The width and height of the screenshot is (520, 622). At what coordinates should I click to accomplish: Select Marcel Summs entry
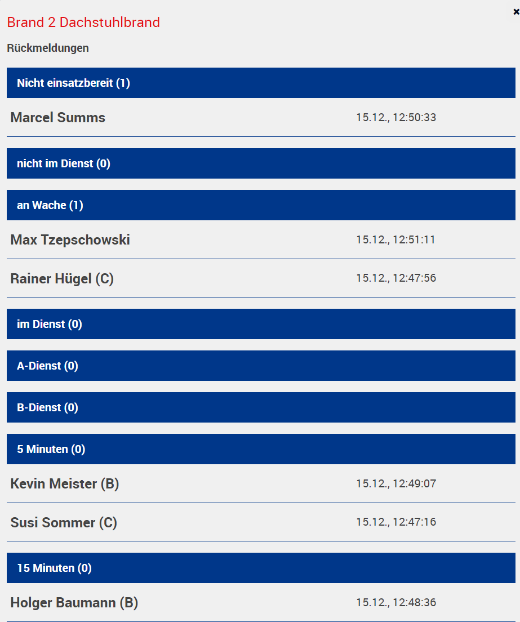[58, 118]
